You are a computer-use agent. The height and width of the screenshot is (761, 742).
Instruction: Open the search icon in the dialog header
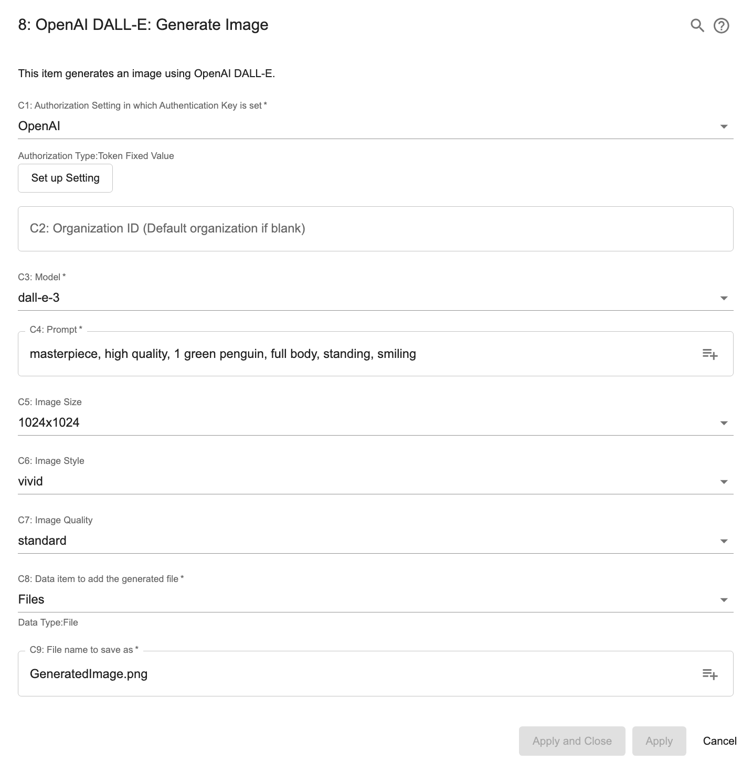697,25
